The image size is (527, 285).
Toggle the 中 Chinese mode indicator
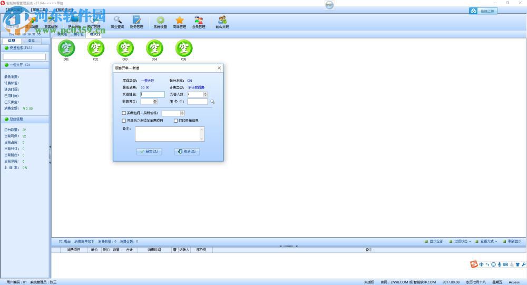click(482, 264)
